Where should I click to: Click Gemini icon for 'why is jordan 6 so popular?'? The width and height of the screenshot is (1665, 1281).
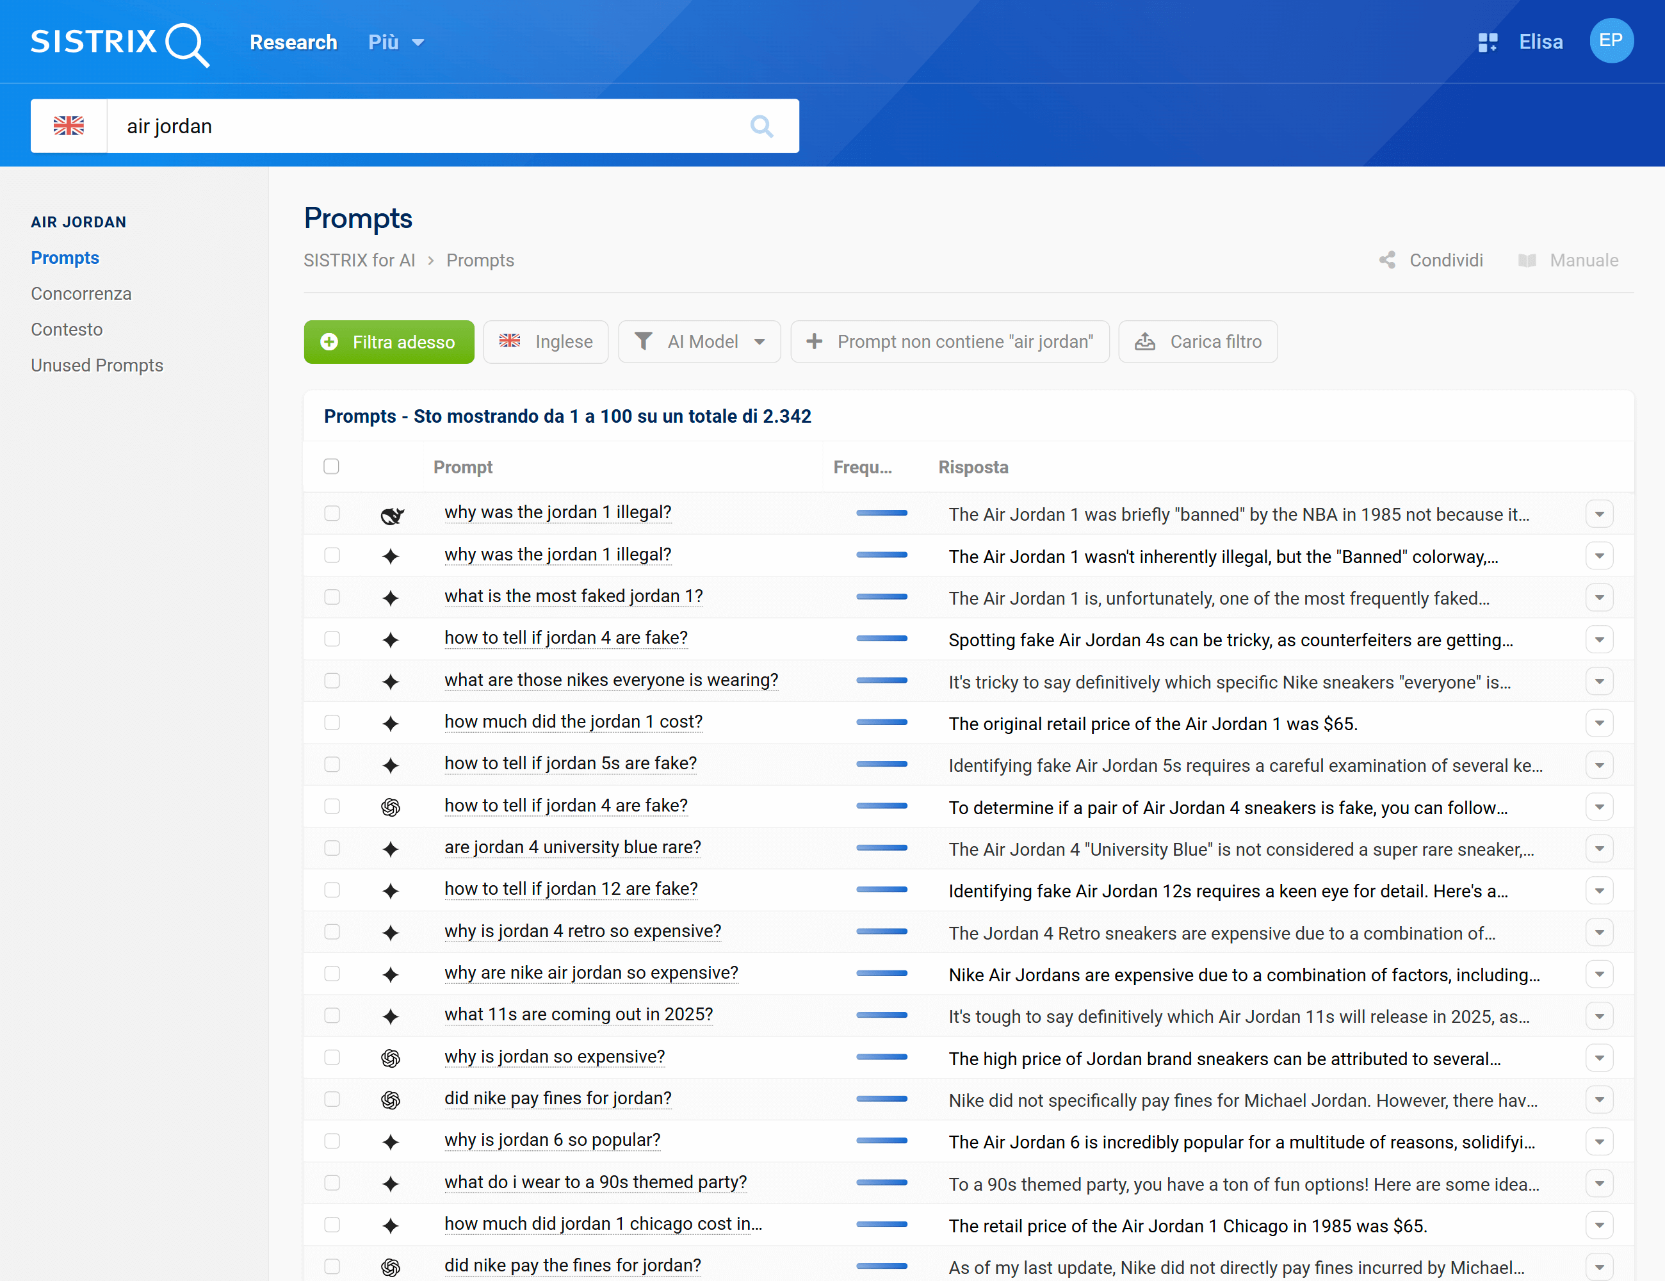(x=391, y=1141)
